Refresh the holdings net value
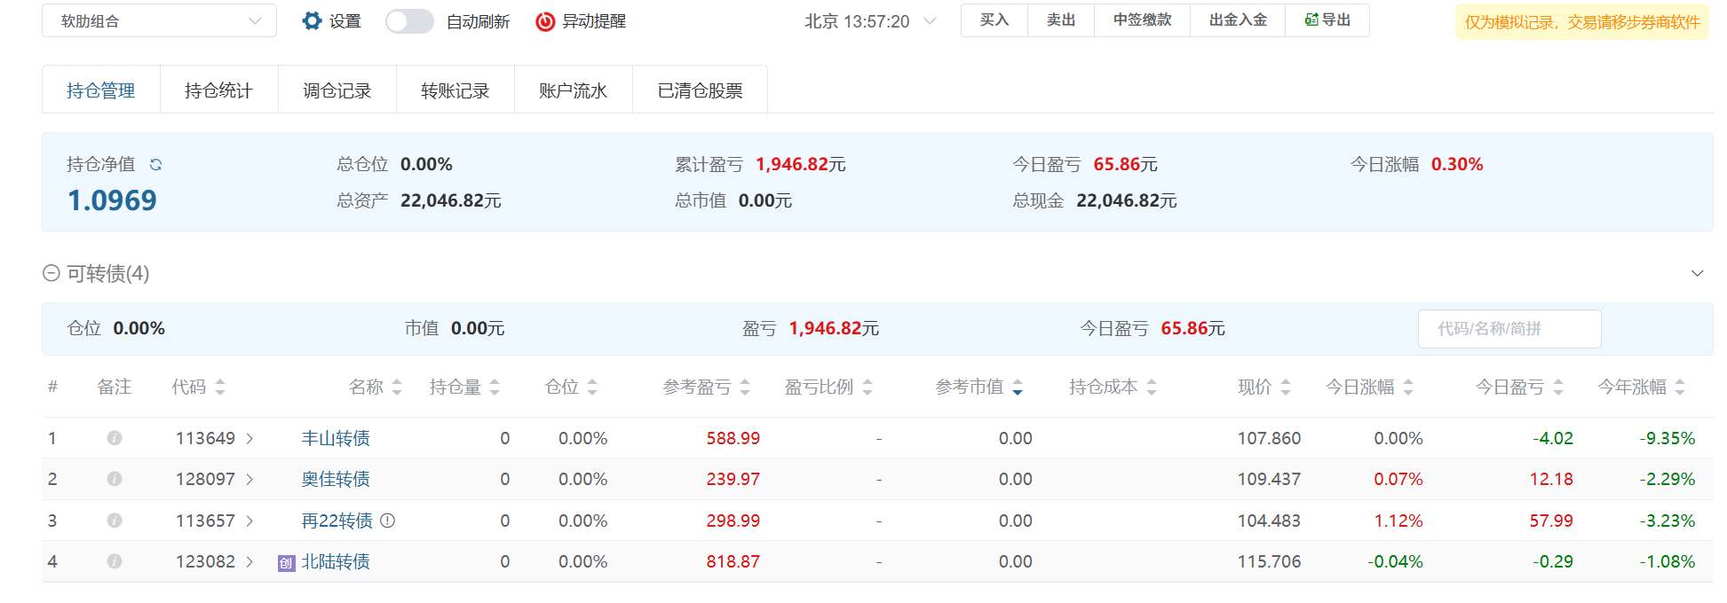 coord(156,164)
